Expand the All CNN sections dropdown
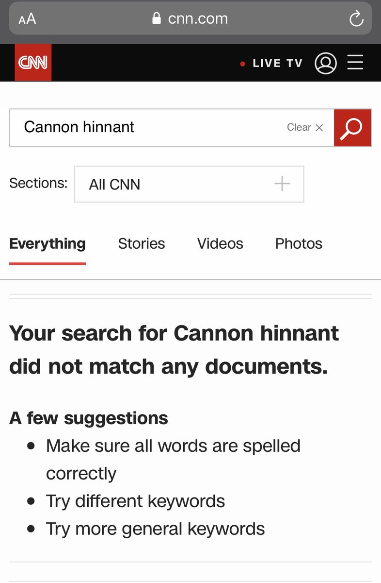The width and height of the screenshot is (381, 583). click(189, 184)
